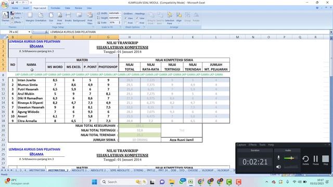
Task: Click the Undo icon in Quick Access toolbar
Action: click(17, 3)
